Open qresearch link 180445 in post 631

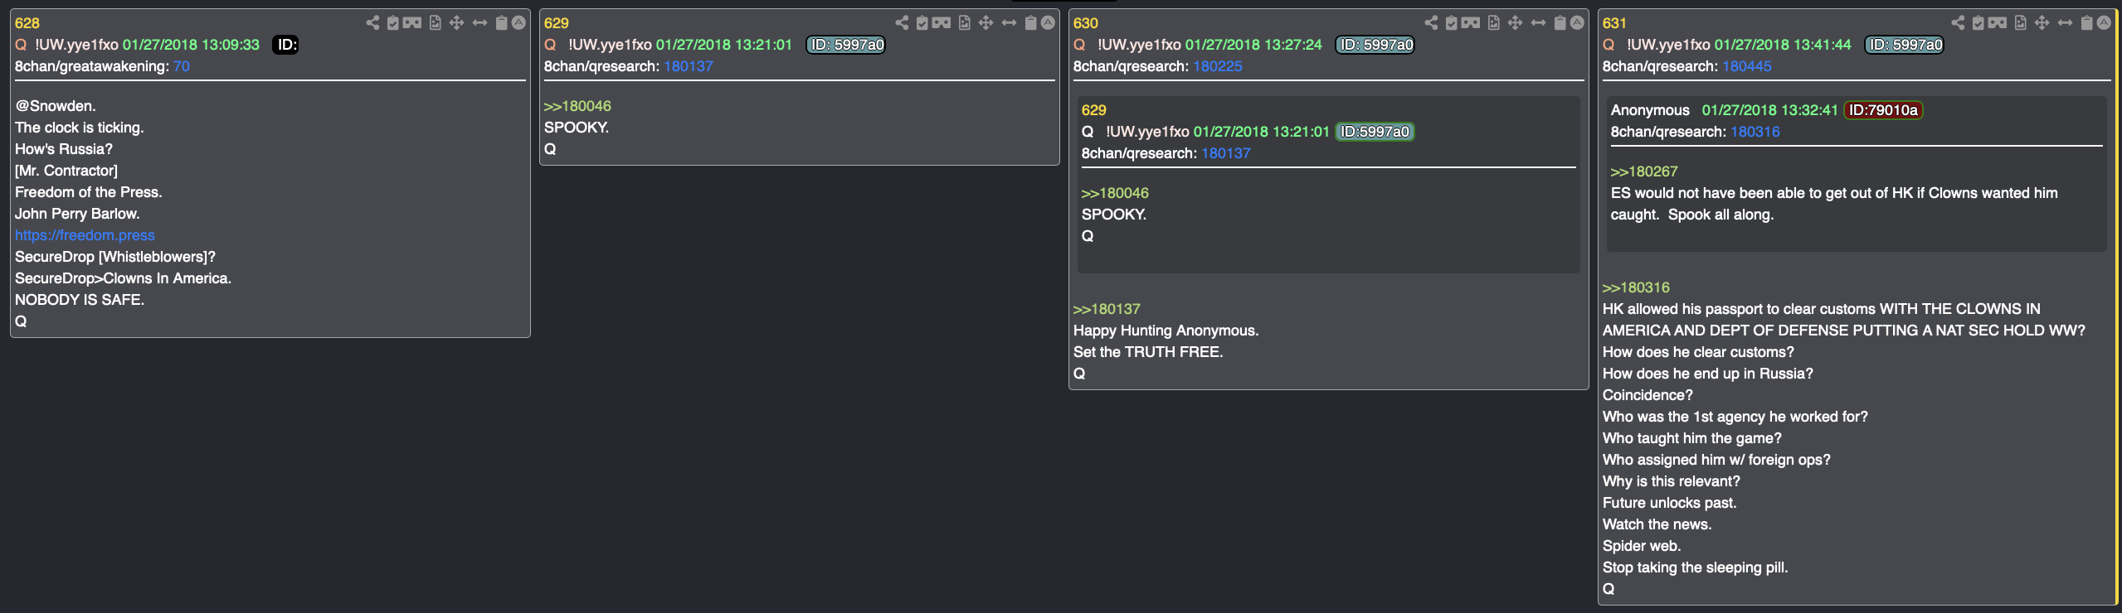pos(1747,66)
